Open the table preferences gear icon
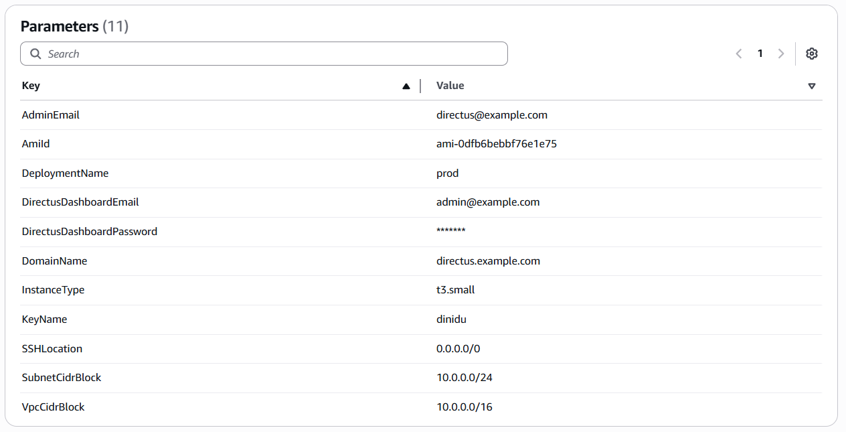Viewport: 846px width, 432px height. tap(812, 54)
